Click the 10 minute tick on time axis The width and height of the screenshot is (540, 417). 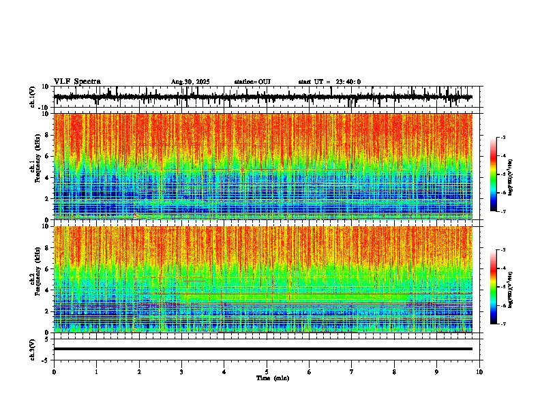479,372
